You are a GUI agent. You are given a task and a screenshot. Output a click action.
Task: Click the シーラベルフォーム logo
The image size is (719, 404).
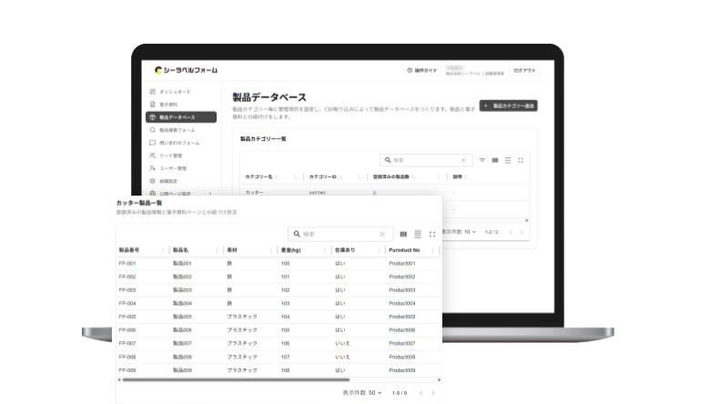point(187,70)
